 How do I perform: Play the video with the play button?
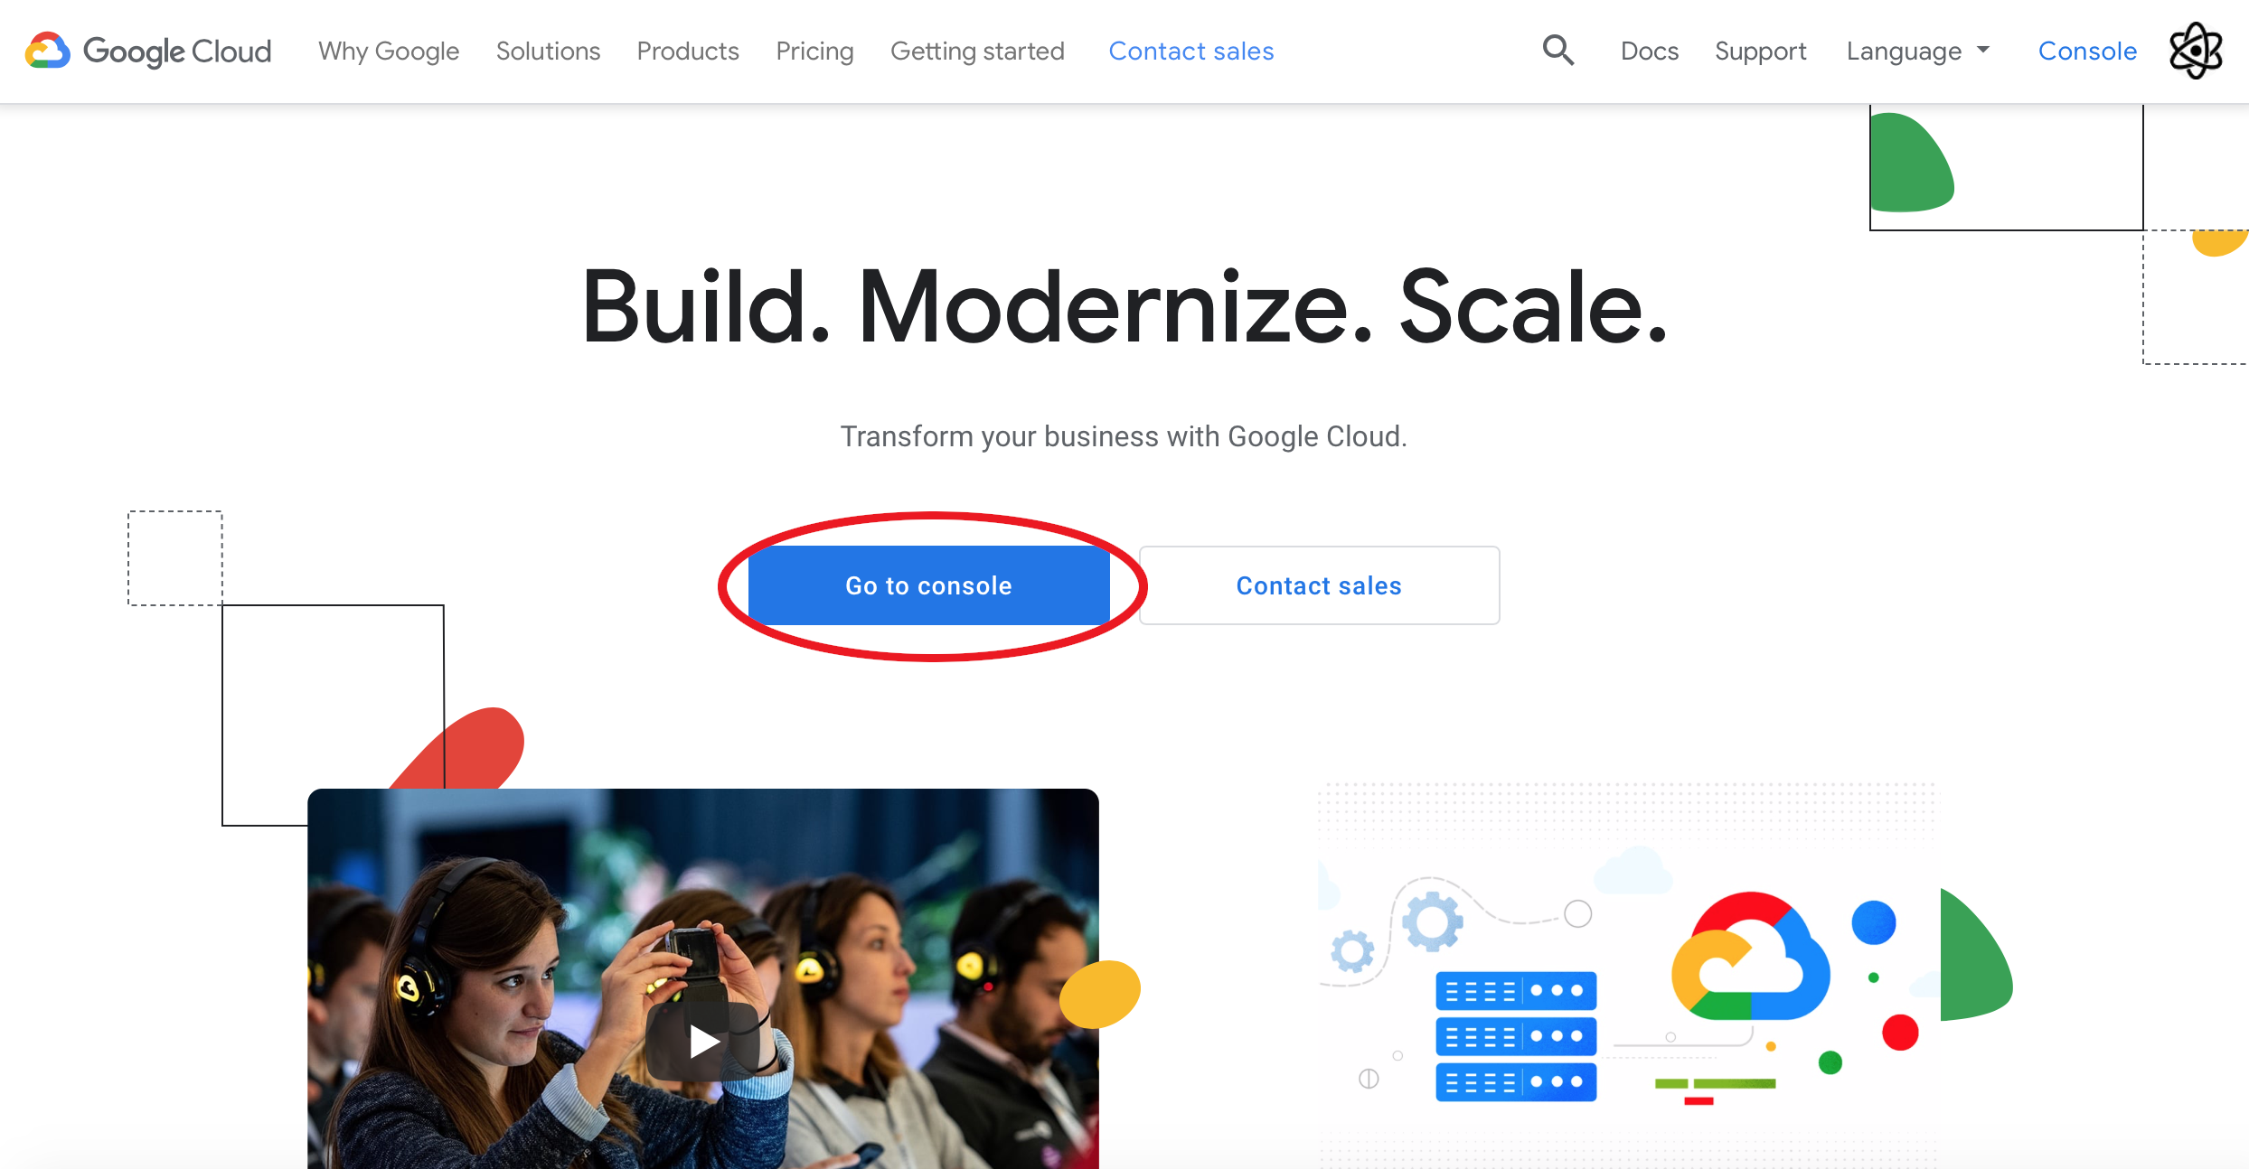[x=703, y=1041]
